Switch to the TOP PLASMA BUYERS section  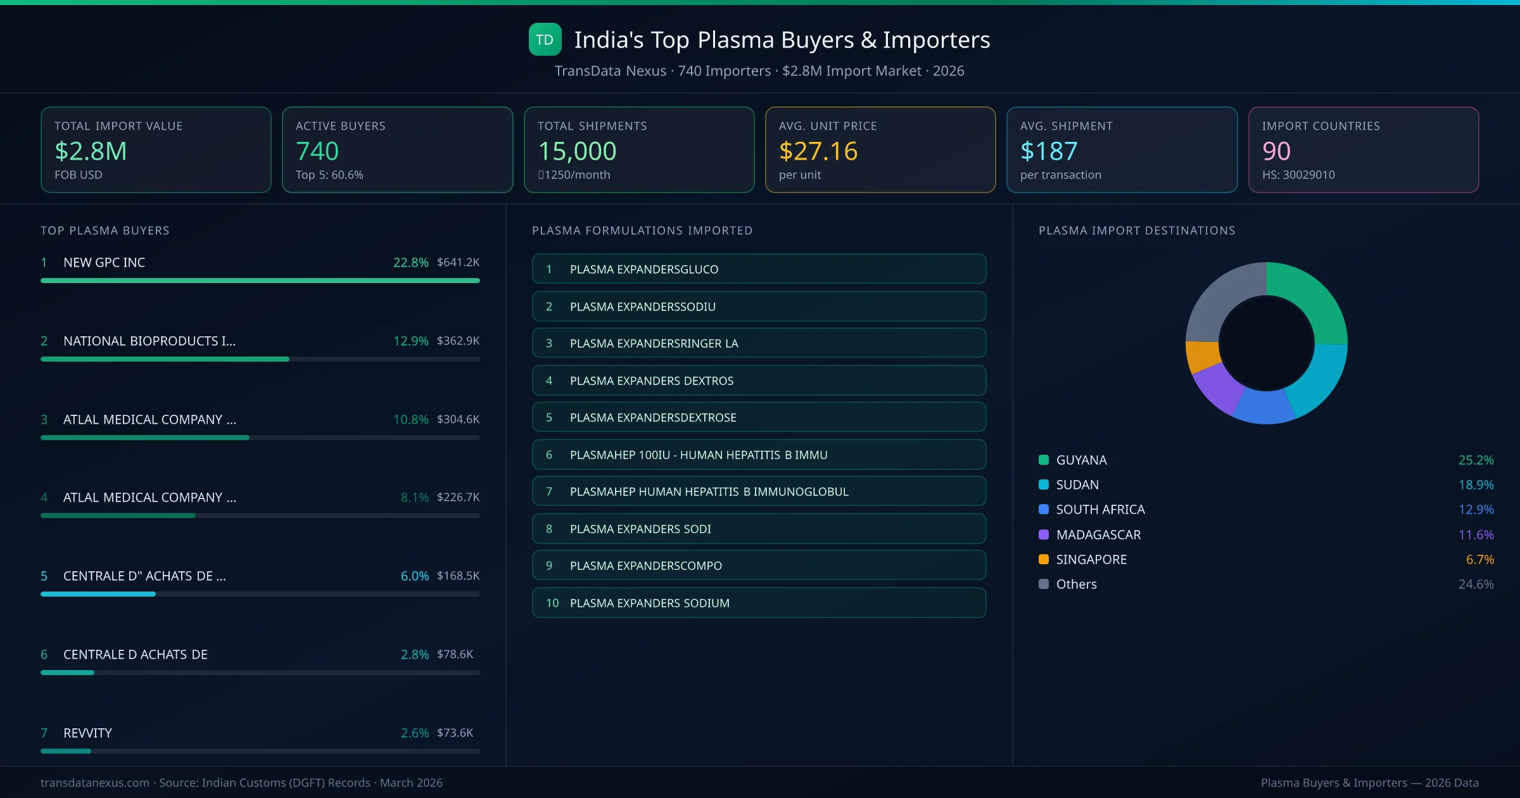104,231
